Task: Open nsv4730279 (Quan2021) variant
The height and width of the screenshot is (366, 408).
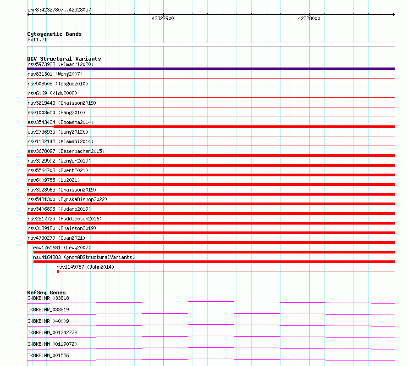Action: click(x=56, y=238)
